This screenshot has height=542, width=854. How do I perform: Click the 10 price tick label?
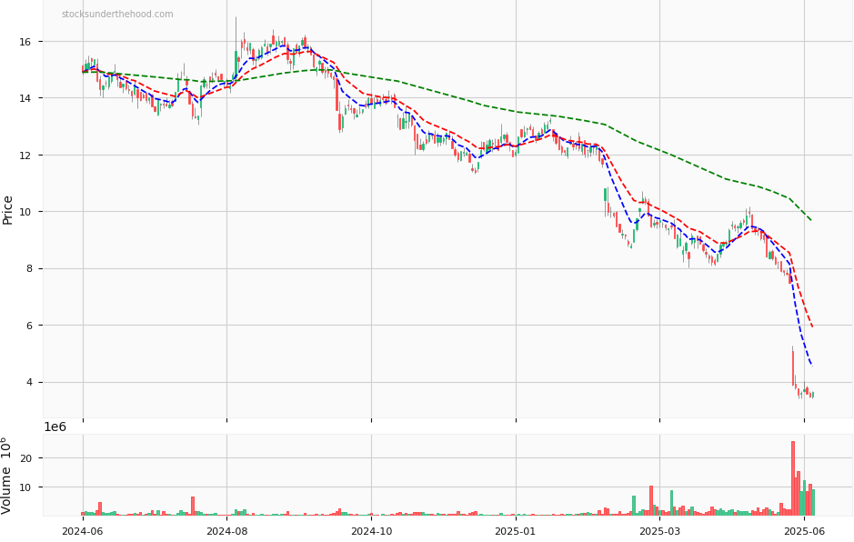(x=25, y=212)
